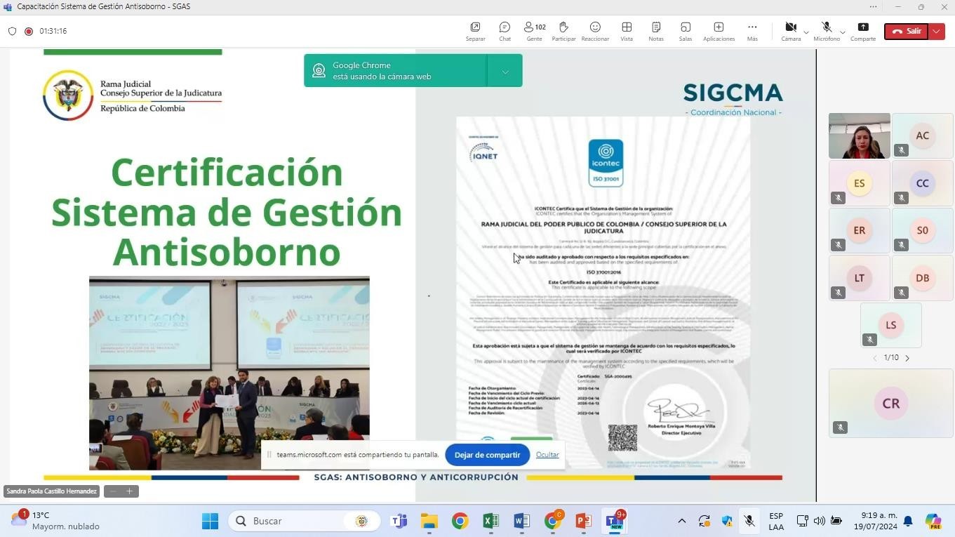Select participant tile CC

pyautogui.click(x=922, y=183)
